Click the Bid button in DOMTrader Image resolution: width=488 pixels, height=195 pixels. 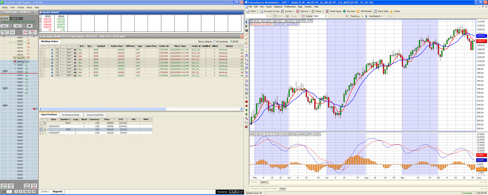coord(13,32)
